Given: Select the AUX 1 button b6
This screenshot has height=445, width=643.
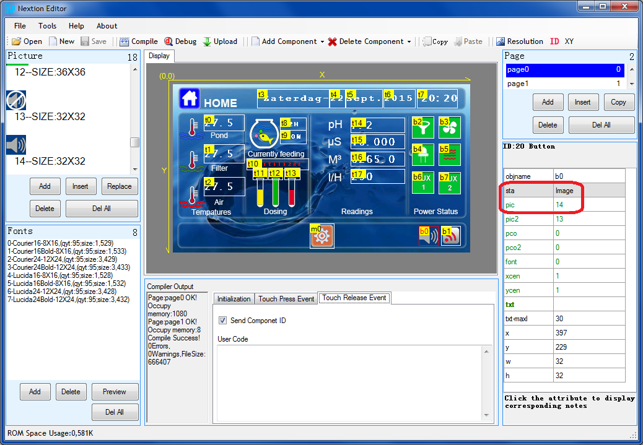Looking at the screenshot, I should pos(423,183).
